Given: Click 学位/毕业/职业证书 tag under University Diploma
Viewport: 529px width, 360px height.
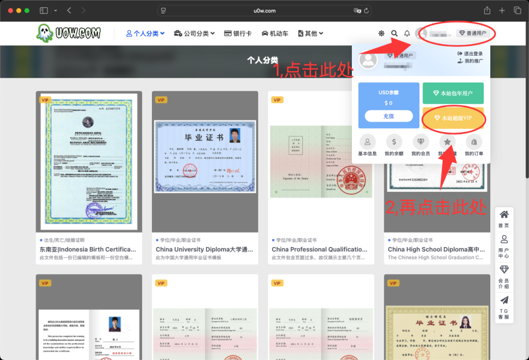Looking at the screenshot, I should (x=180, y=240).
